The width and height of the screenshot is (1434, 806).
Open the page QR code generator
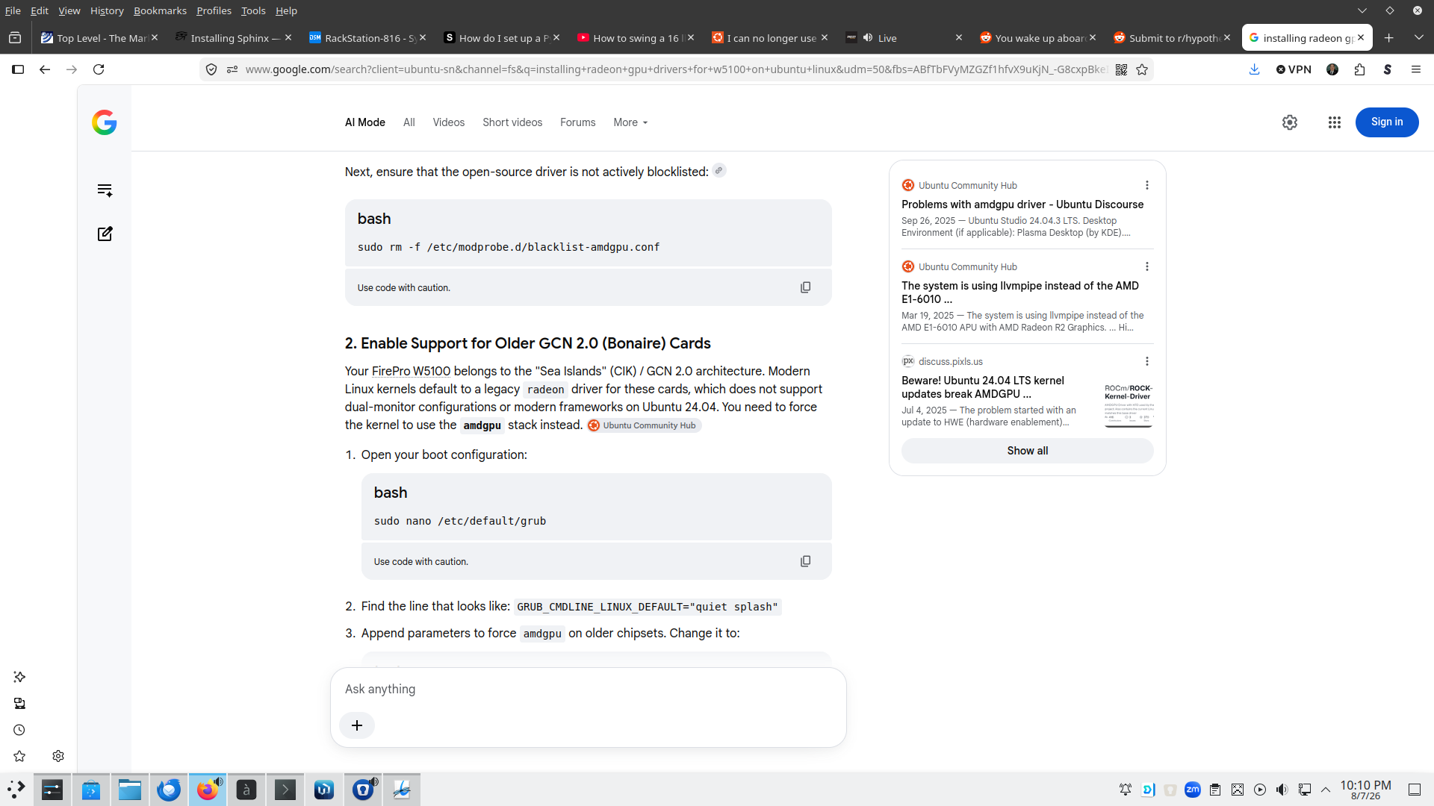[x=1121, y=69]
